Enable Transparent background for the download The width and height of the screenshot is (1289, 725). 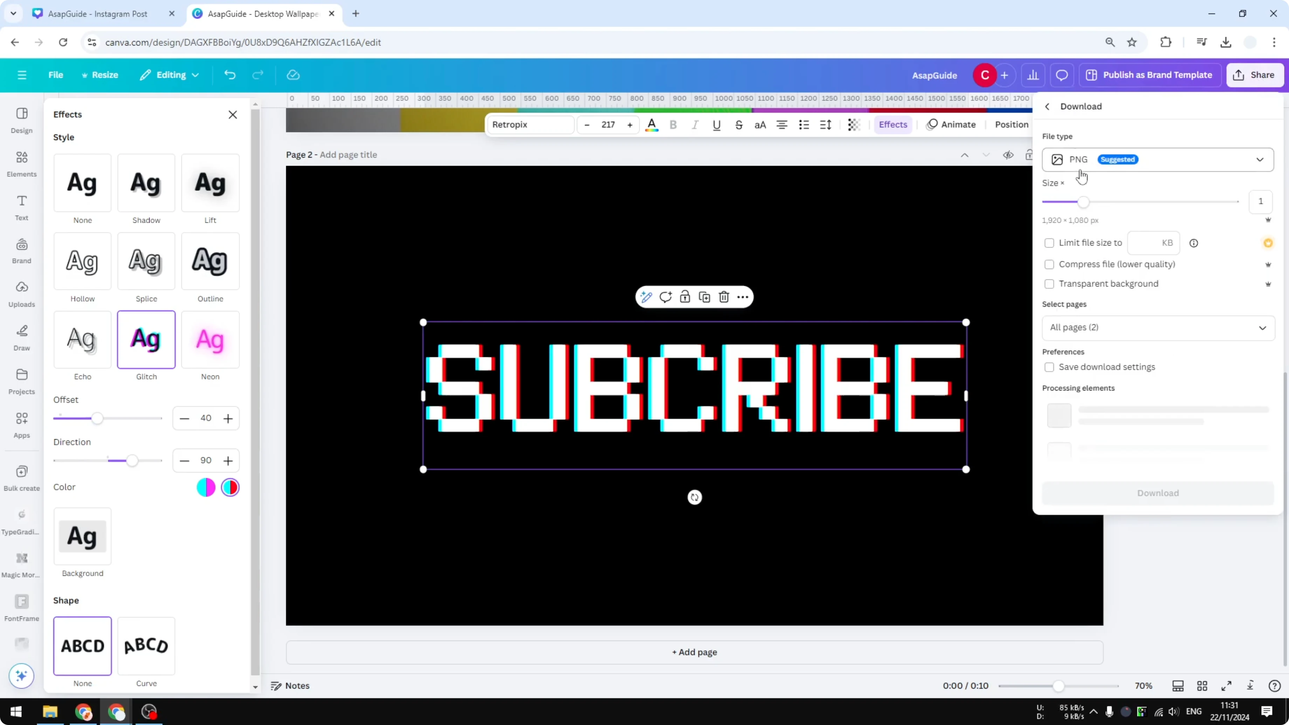1049,284
